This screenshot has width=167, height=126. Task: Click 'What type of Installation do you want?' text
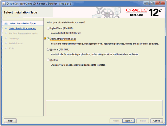[x=66, y=22]
